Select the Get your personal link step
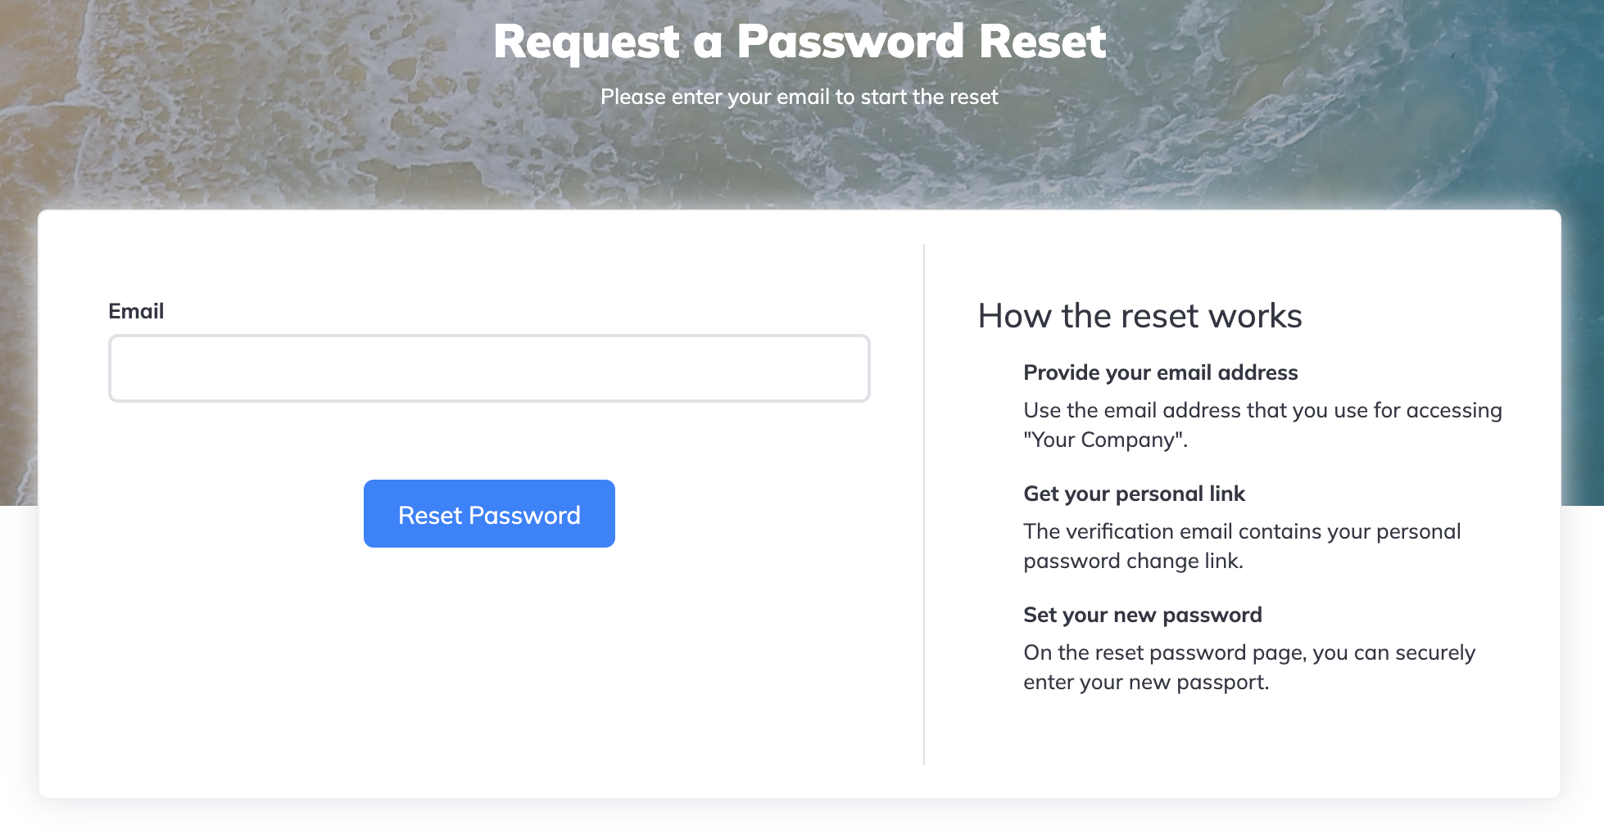The height and width of the screenshot is (830, 1604). [1134, 494]
